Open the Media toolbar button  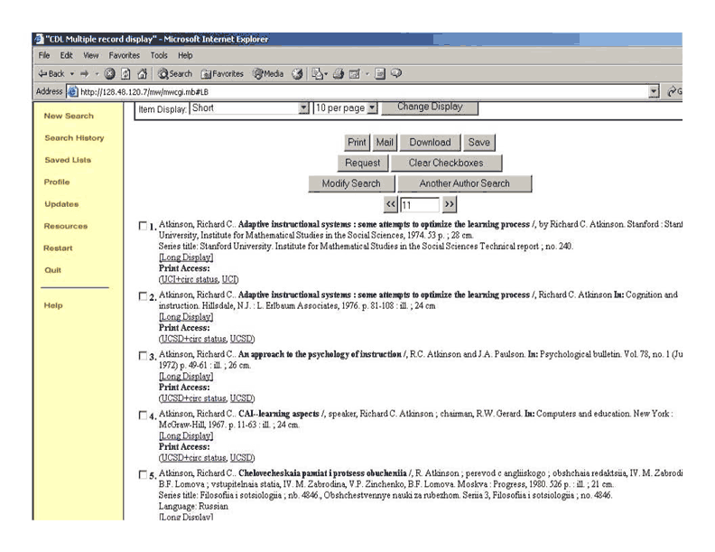[x=268, y=73]
